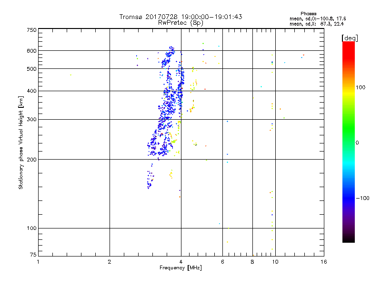Image resolution: width=381 pixels, height=285 pixels.
Task: Click the black bottom of the colorbar
Action: point(349,239)
